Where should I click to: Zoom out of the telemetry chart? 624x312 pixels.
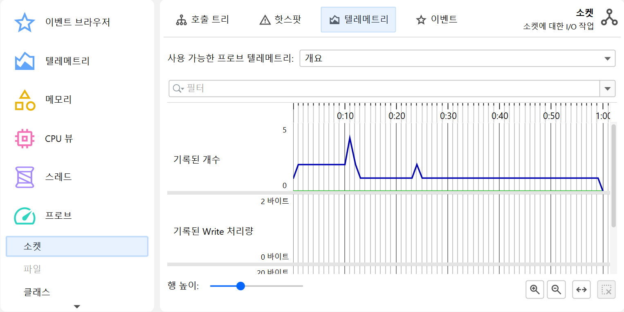[x=556, y=290]
